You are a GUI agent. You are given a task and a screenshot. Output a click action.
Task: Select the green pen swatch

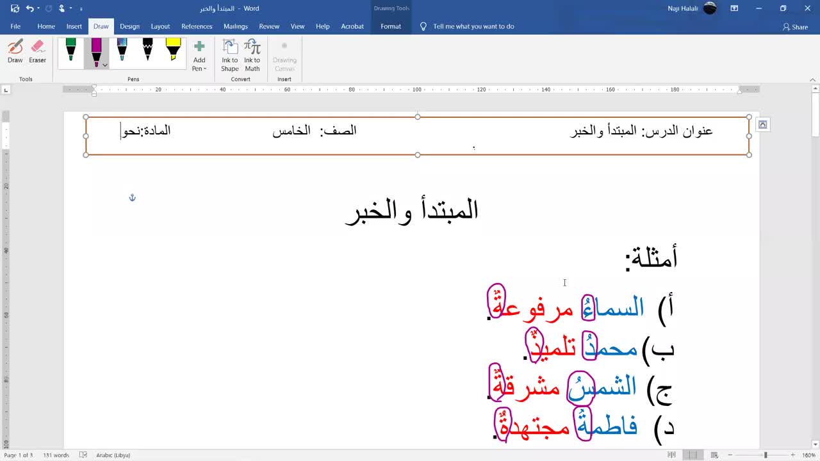tap(70, 51)
